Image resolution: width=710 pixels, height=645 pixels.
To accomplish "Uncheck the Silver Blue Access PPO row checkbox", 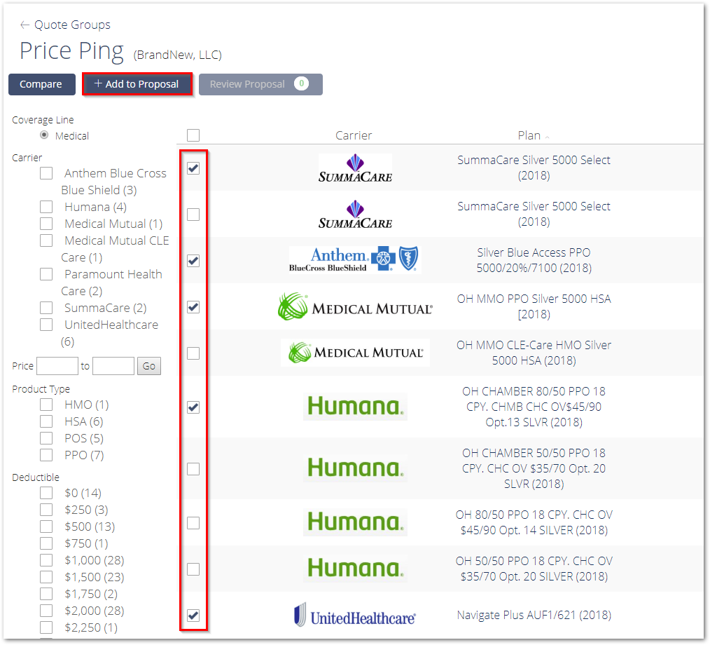I will tap(193, 261).
